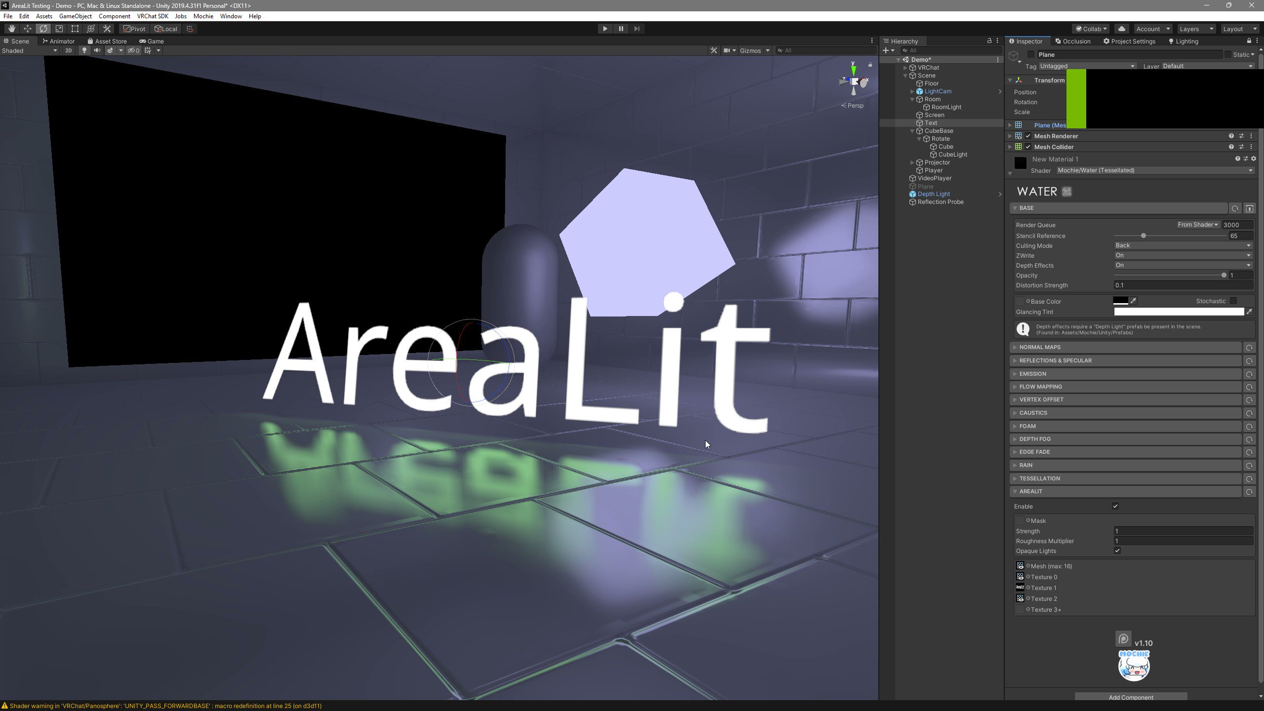Disable the Mesh Collider component checkbox

click(x=1028, y=147)
